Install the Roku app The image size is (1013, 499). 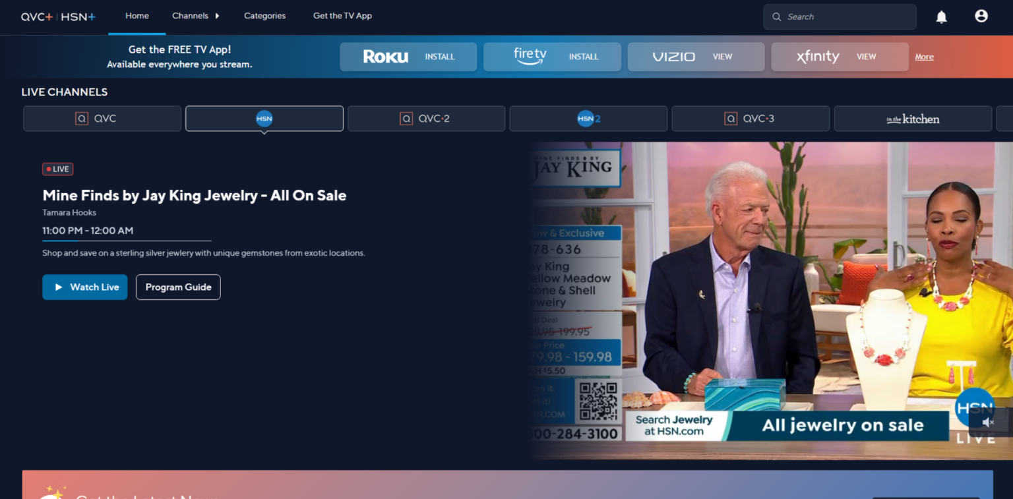pos(408,57)
